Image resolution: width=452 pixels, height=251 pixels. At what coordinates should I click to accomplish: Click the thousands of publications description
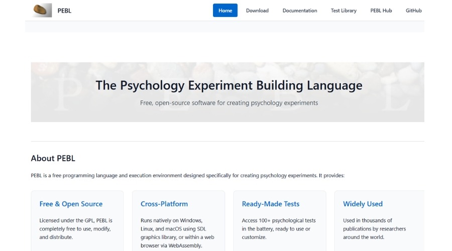coord(375,229)
